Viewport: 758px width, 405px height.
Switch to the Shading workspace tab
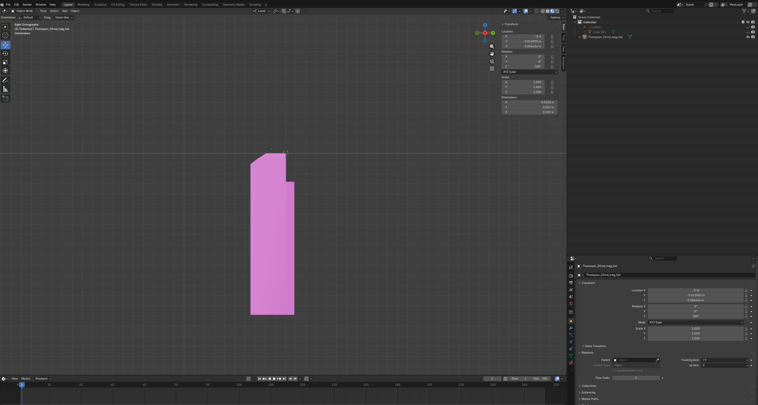(x=156, y=5)
